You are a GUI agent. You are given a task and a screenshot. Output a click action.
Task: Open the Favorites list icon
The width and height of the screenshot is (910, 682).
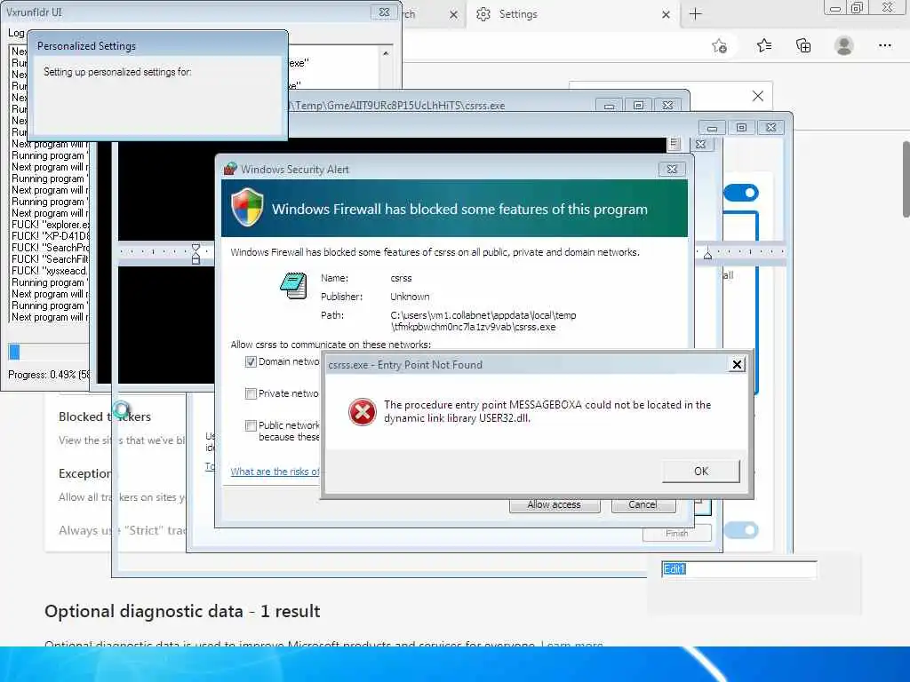coord(764,45)
